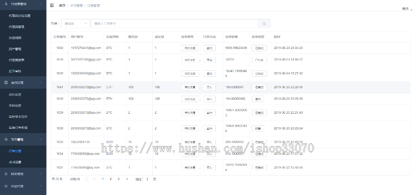The height and width of the screenshot is (195, 415).
Task: Click timestamp 2019-08-24 13:27:42
Action: [x=288, y=73]
